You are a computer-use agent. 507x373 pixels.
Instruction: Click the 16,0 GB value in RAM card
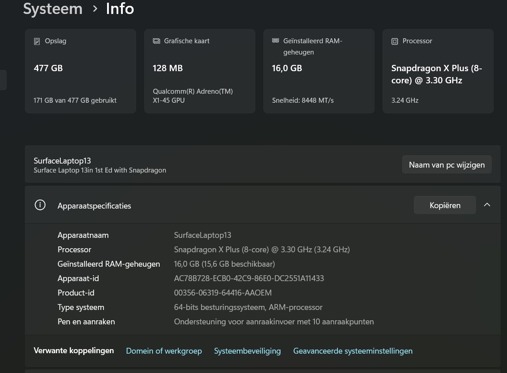(287, 68)
